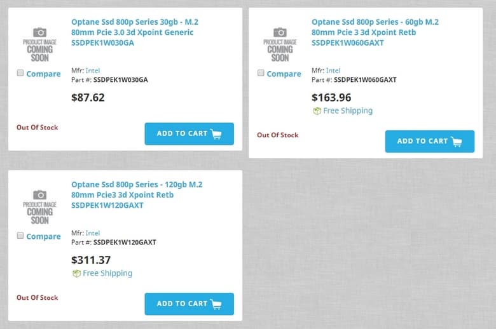Viewport: 496px width, 329px height.
Task: Click the cart icon on the 30gb product button
Action: 216,134
